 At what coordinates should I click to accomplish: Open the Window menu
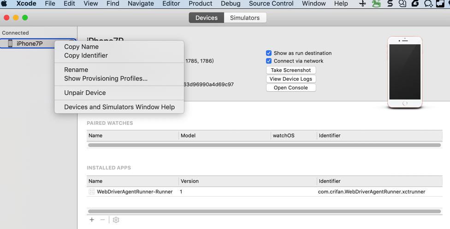pyautogui.click(x=314, y=3)
